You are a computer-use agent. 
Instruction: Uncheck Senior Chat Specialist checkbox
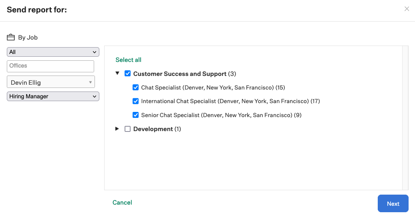(135, 115)
